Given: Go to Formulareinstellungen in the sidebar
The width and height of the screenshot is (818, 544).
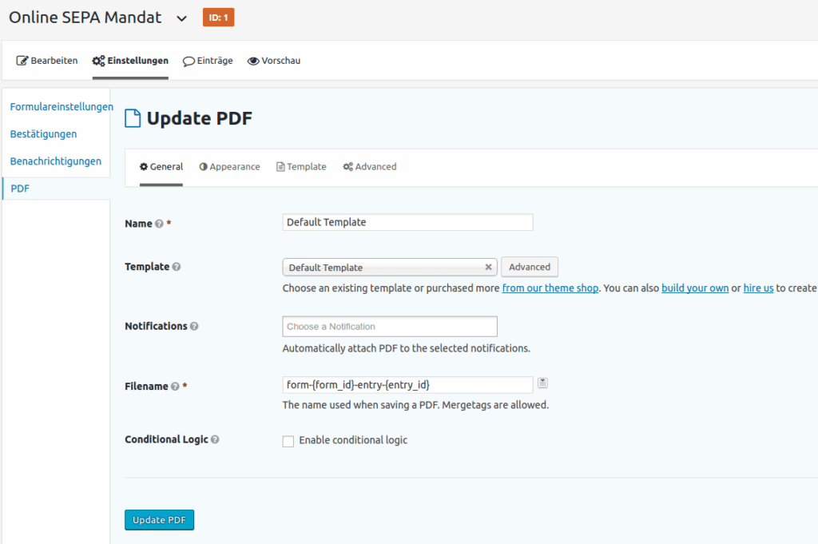Looking at the screenshot, I should 62,106.
